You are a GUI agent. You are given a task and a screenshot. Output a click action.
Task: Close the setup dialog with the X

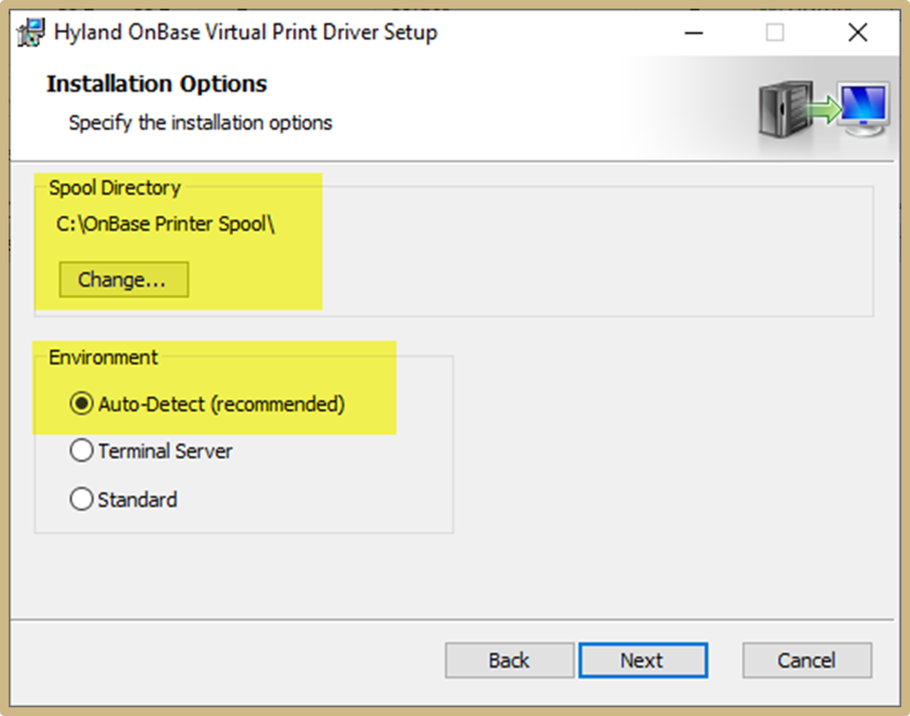pyautogui.click(x=858, y=32)
